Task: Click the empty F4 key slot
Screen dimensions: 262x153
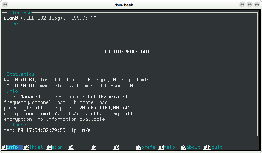Action: pos(71,147)
